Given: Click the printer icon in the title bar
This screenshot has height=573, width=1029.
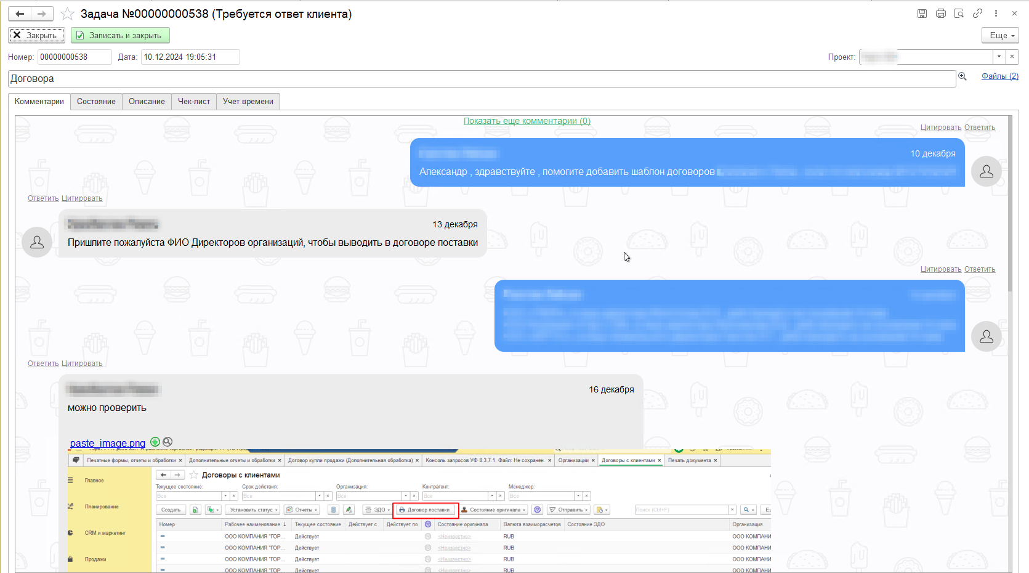Looking at the screenshot, I should click(x=940, y=14).
